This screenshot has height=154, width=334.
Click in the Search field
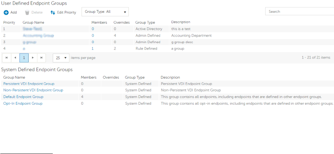pyautogui.click(x=299, y=12)
